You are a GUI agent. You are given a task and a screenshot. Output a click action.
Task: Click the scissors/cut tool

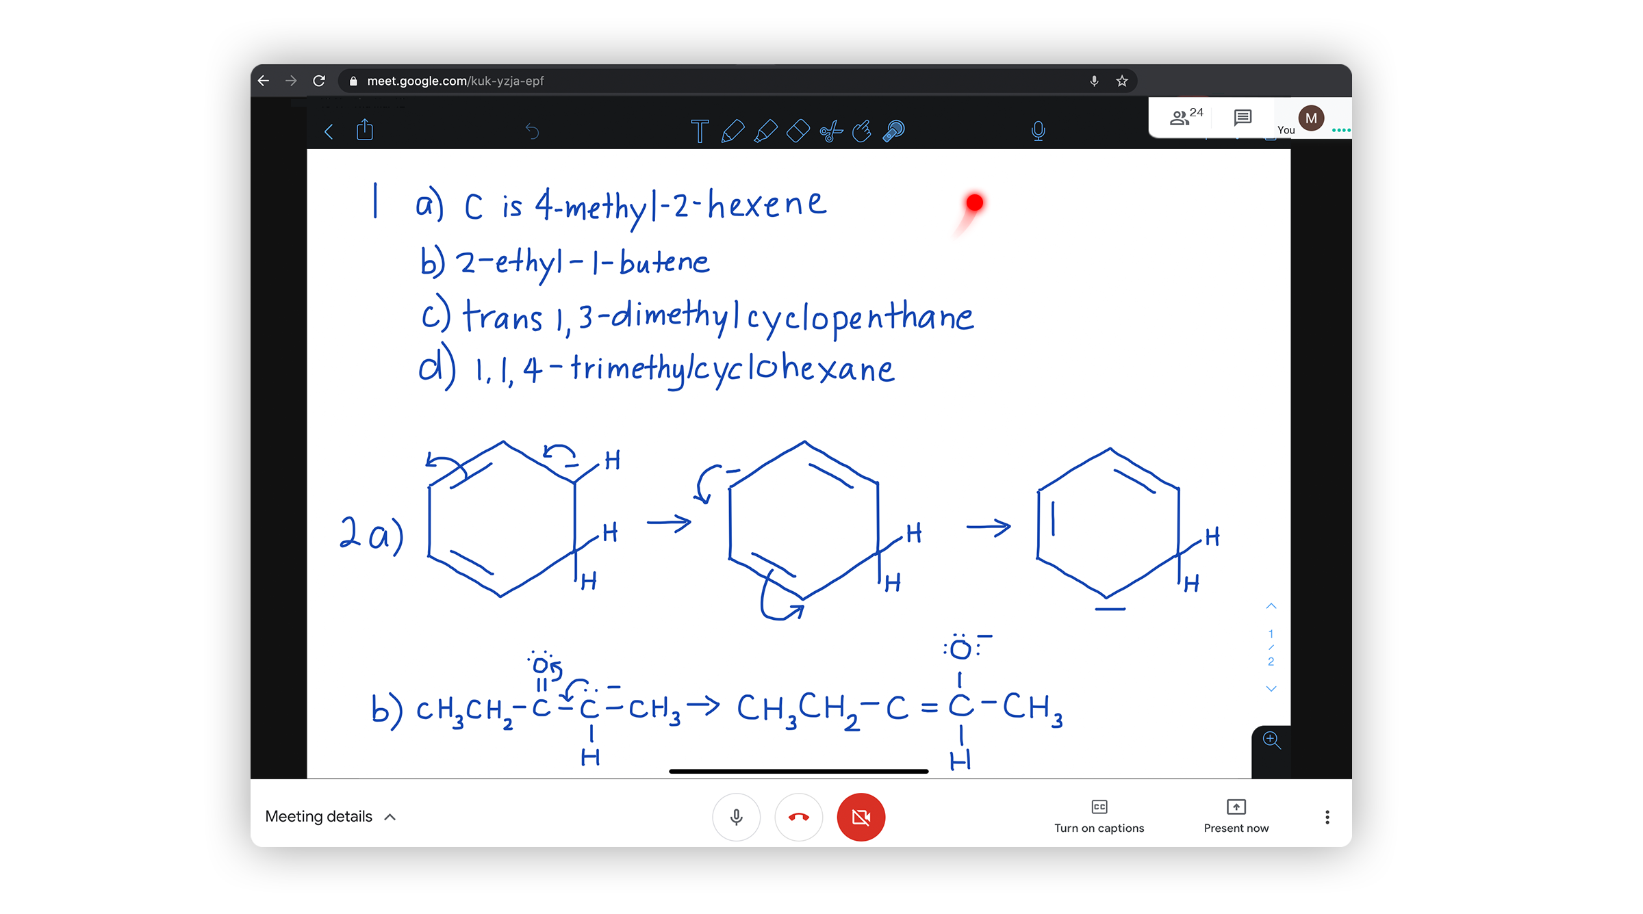tap(830, 129)
